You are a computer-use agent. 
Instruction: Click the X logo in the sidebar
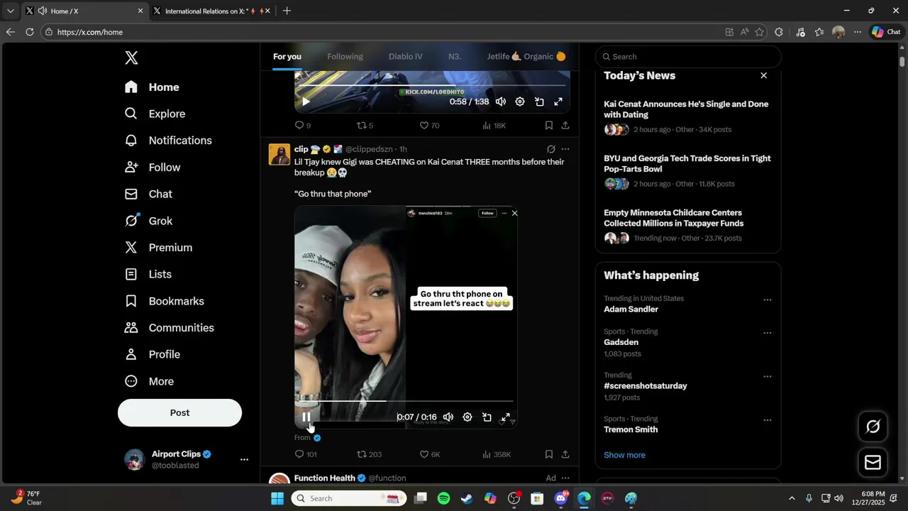click(131, 58)
